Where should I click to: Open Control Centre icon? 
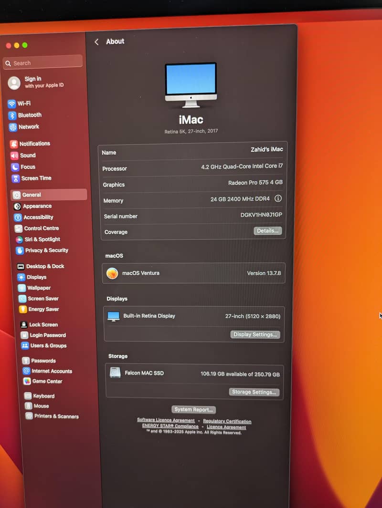[x=19, y=228]
